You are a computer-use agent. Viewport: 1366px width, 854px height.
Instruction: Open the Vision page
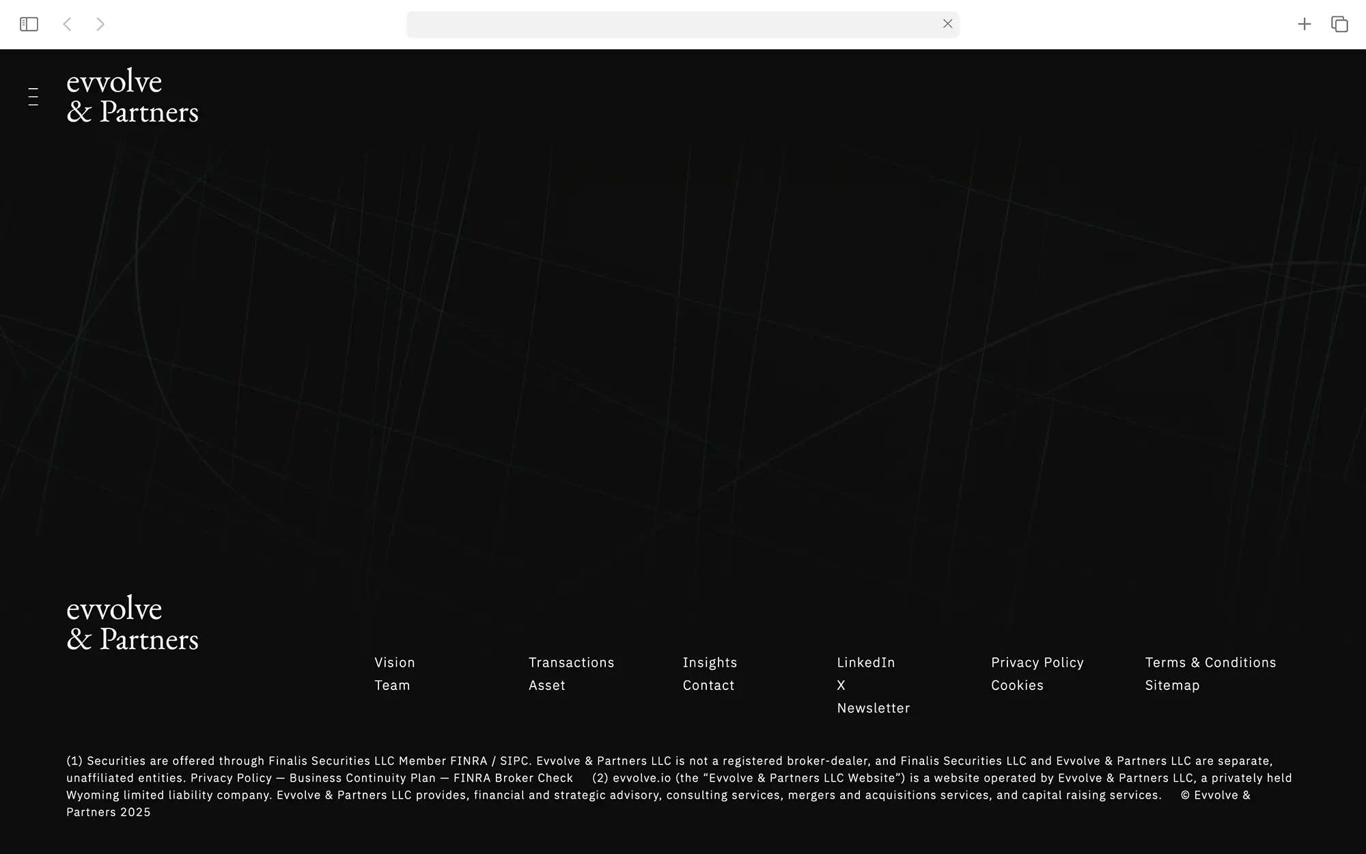395,662
